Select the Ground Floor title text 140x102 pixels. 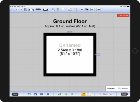tap(70, 21)
